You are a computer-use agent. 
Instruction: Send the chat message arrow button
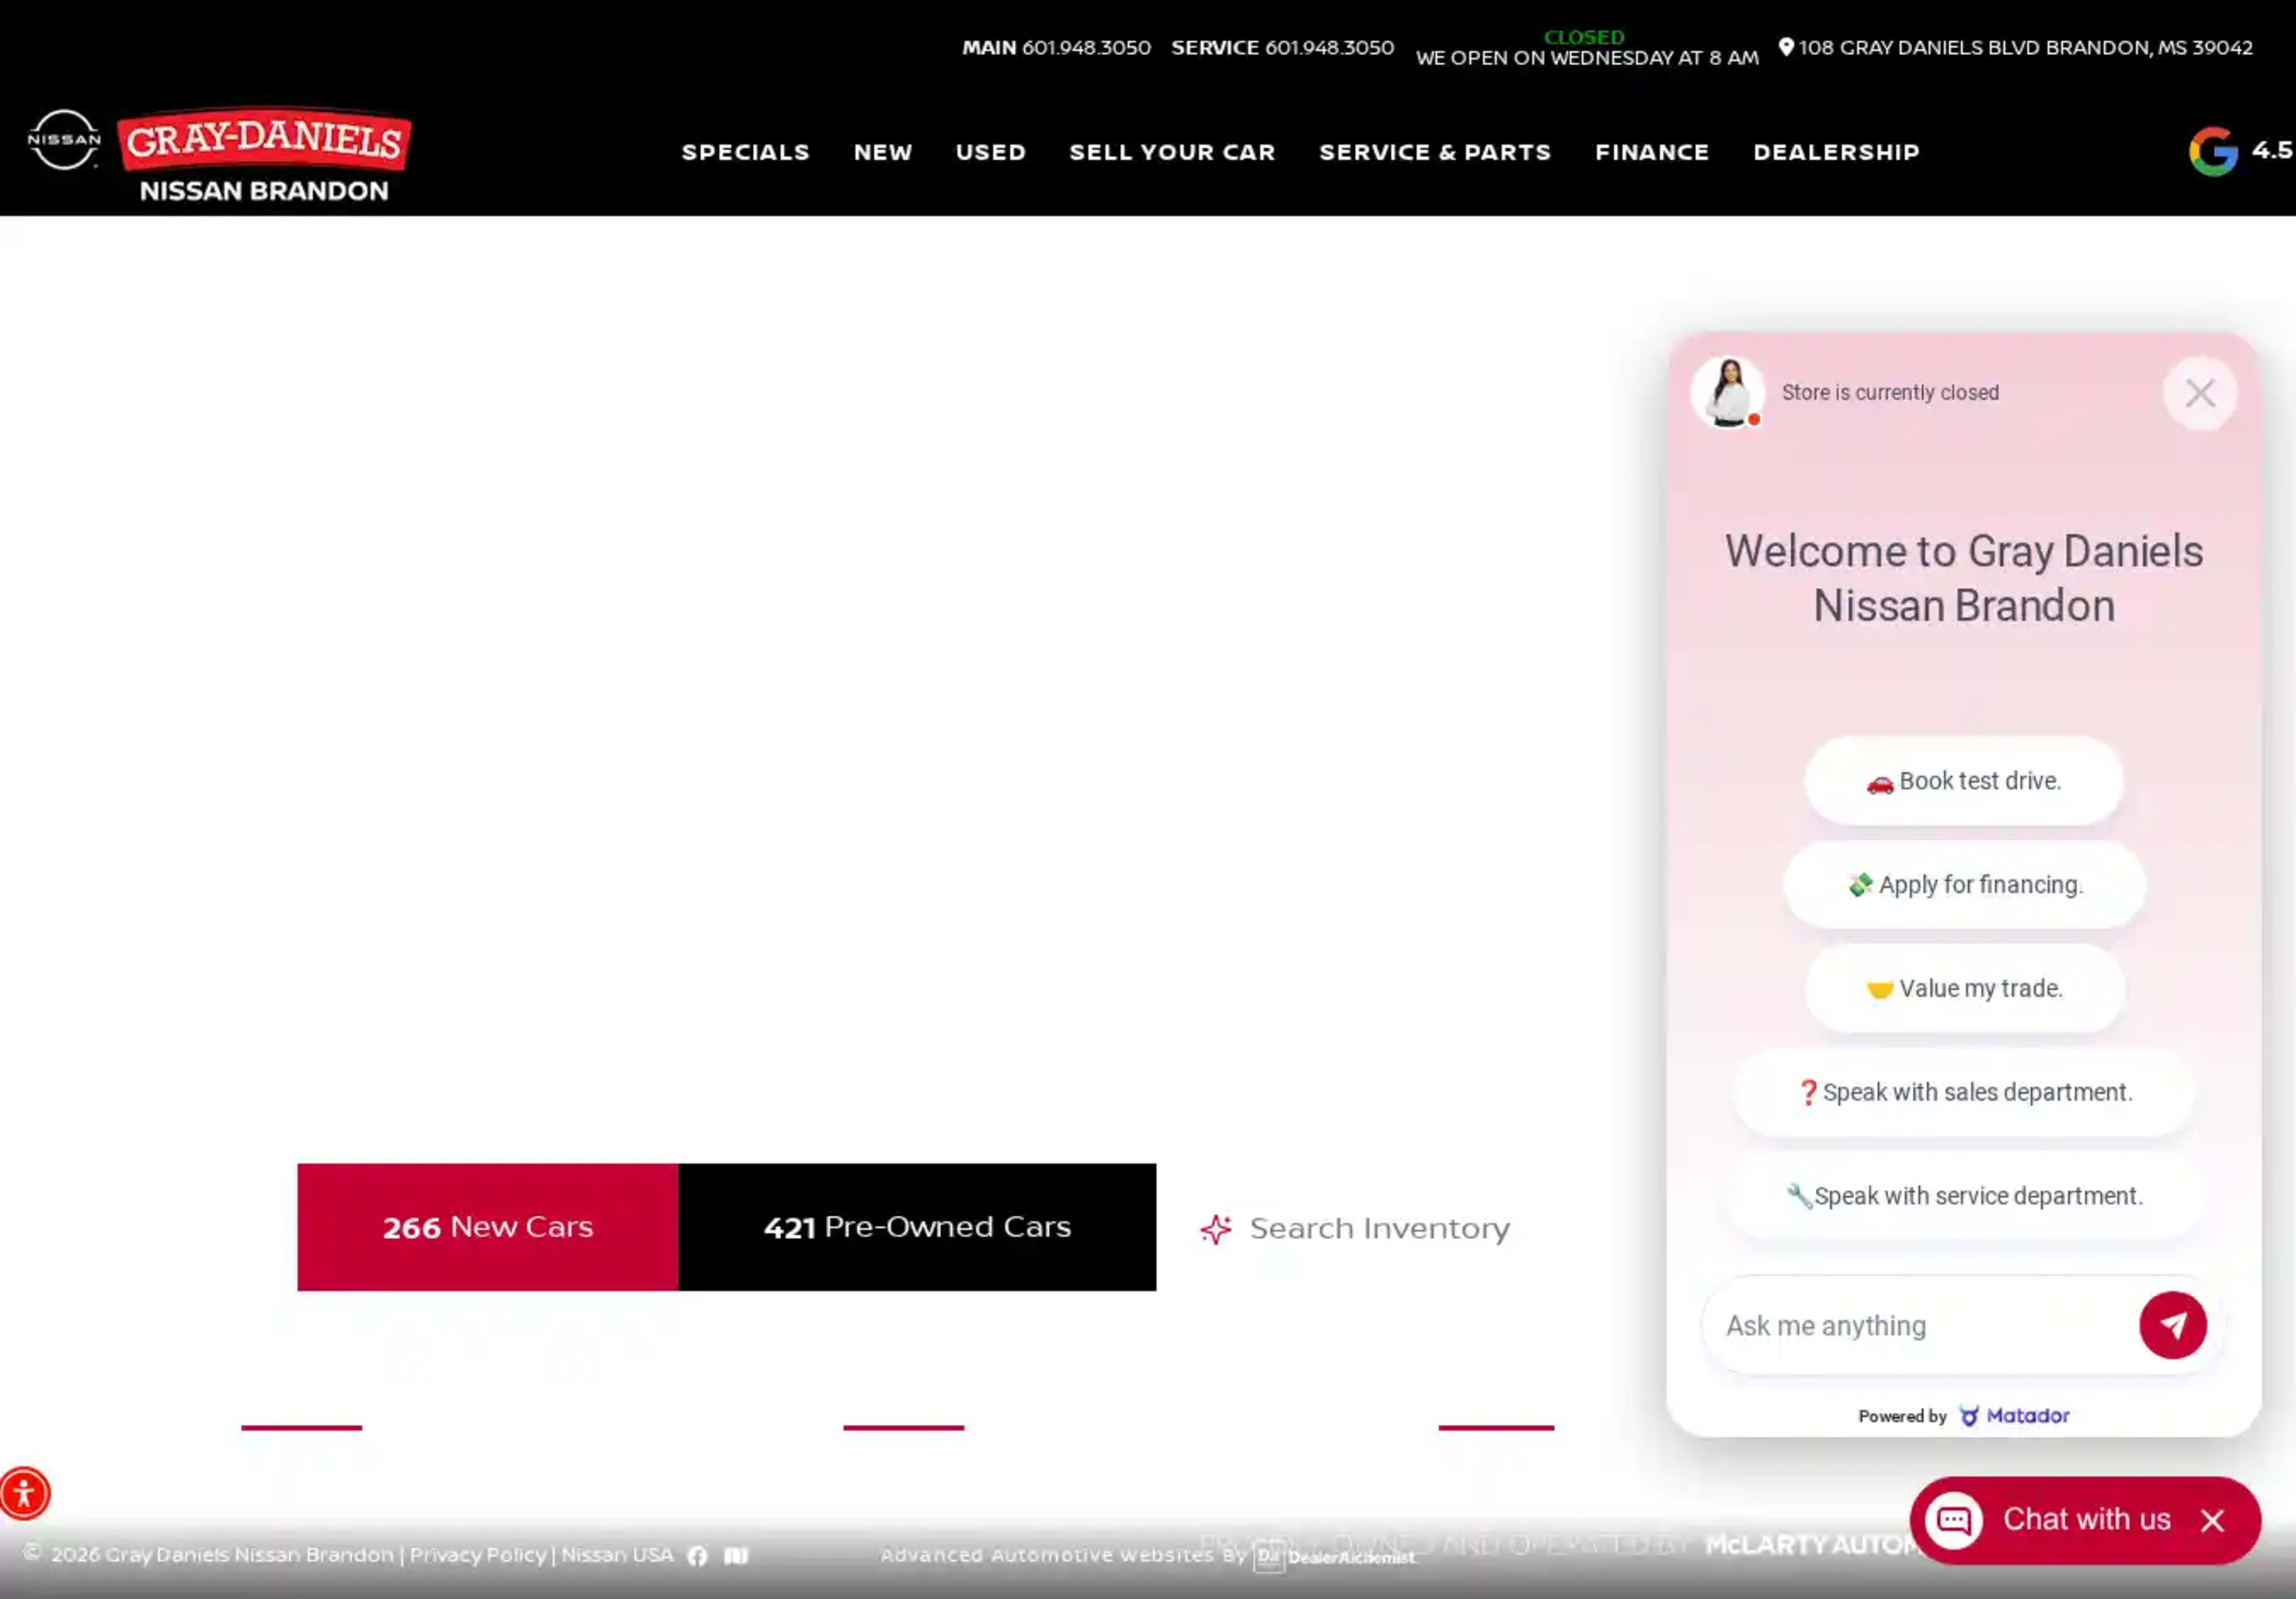click(2173, 1325)
